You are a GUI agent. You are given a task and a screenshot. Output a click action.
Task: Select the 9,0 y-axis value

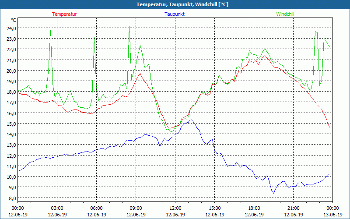tap(12, 187)
